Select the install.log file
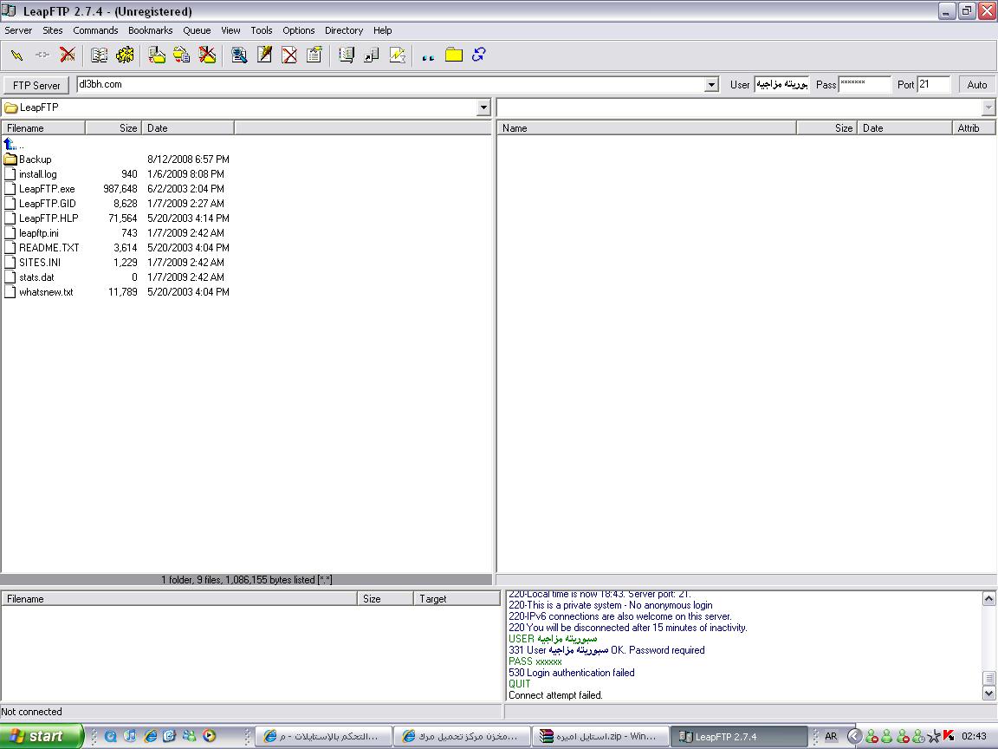The height and width of the screenshot is (749, 998). click(x=37, y=174)
